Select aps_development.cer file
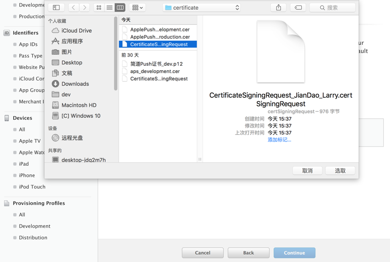Screen dimensions: 390x262 tap(157, 71)
